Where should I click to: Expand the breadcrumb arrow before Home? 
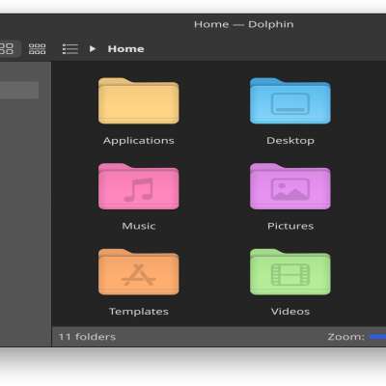(x=93, y=49)
